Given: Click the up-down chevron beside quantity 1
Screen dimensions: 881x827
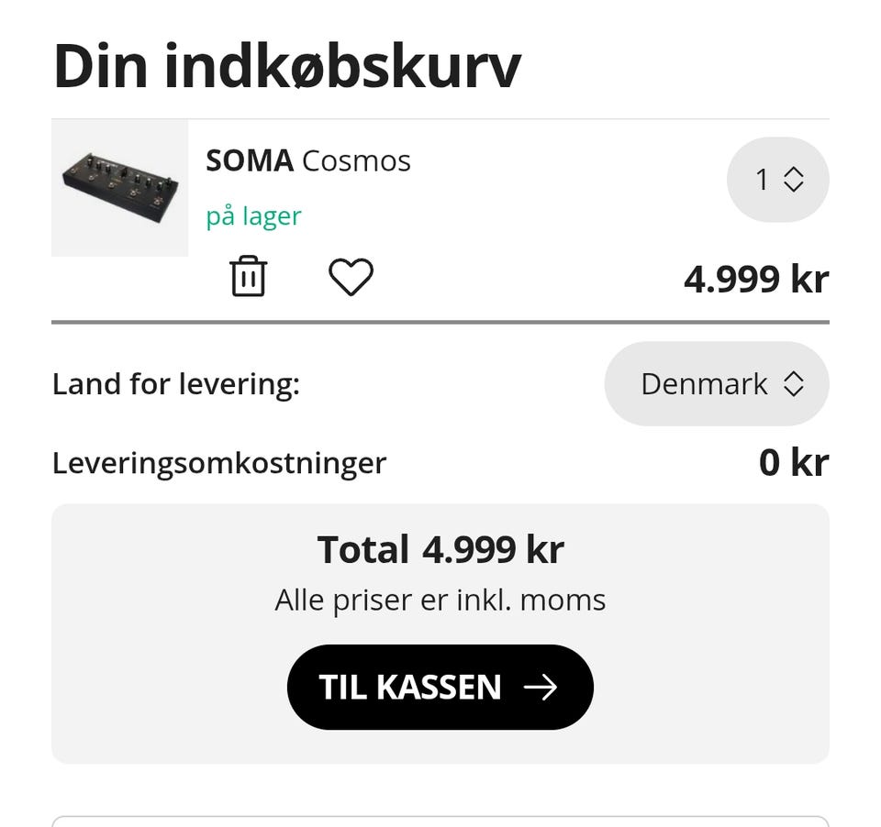Looking at the screenshot, I should point(794,180).
